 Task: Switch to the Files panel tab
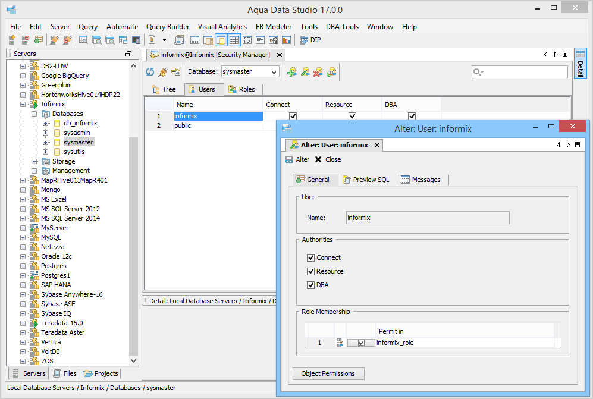pyautogui.click(x=65, y=373)
